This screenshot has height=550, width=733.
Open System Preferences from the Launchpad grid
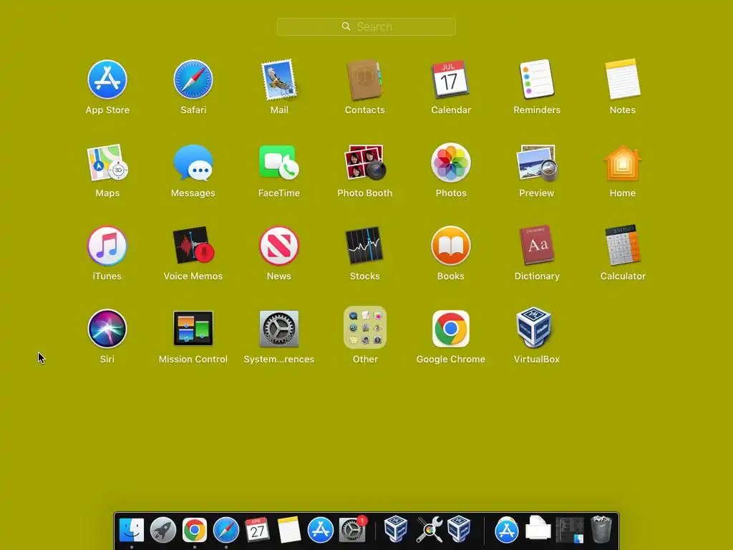[279, 329]
